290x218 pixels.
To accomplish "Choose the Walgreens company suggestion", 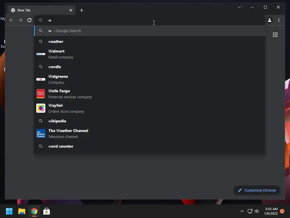I will click(x=150, y=79).
